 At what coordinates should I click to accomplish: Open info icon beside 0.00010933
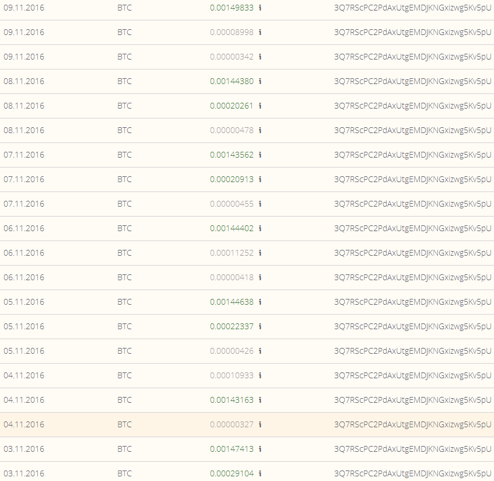tap(260, 376)
